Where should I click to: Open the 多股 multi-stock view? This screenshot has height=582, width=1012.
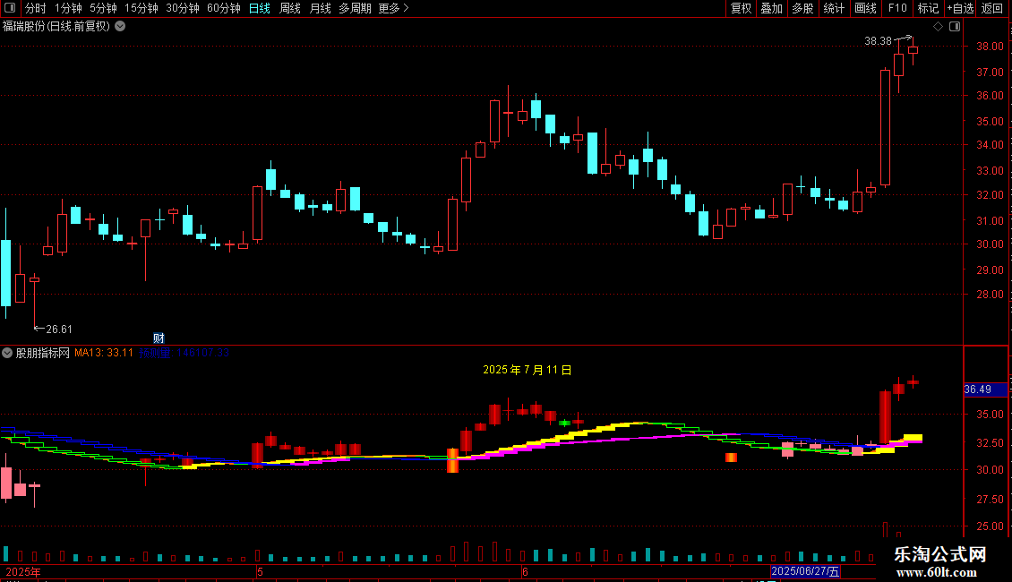coord(802,8)
